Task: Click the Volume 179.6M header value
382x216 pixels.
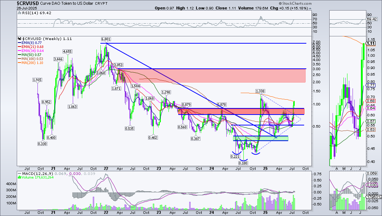Action: point(253,8)
